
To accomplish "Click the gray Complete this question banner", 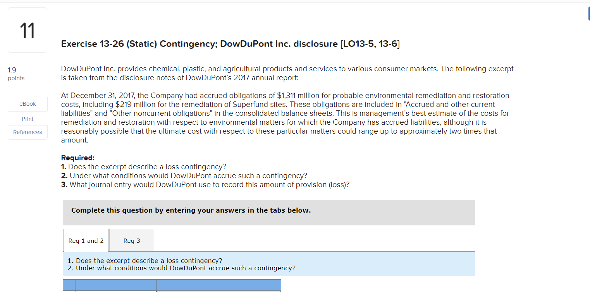I will pos(268,212).
